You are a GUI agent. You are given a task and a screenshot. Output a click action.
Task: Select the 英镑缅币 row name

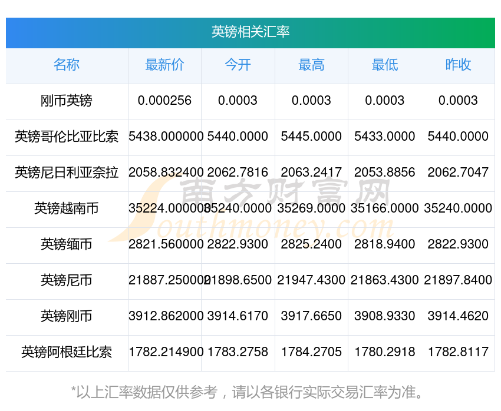click(x=67, y=244)
